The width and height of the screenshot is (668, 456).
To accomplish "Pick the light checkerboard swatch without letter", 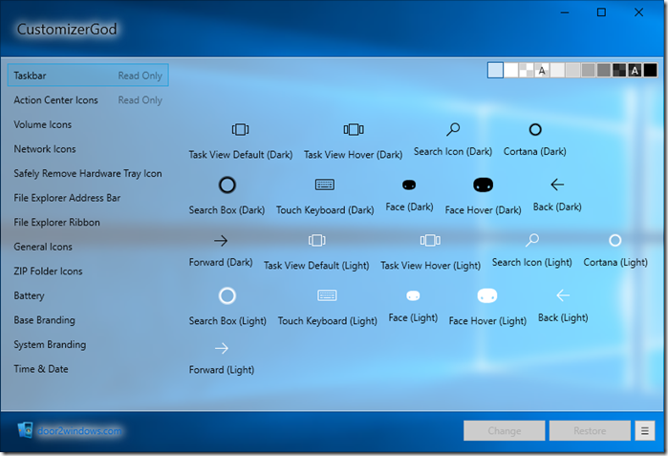I will [527, 70].
